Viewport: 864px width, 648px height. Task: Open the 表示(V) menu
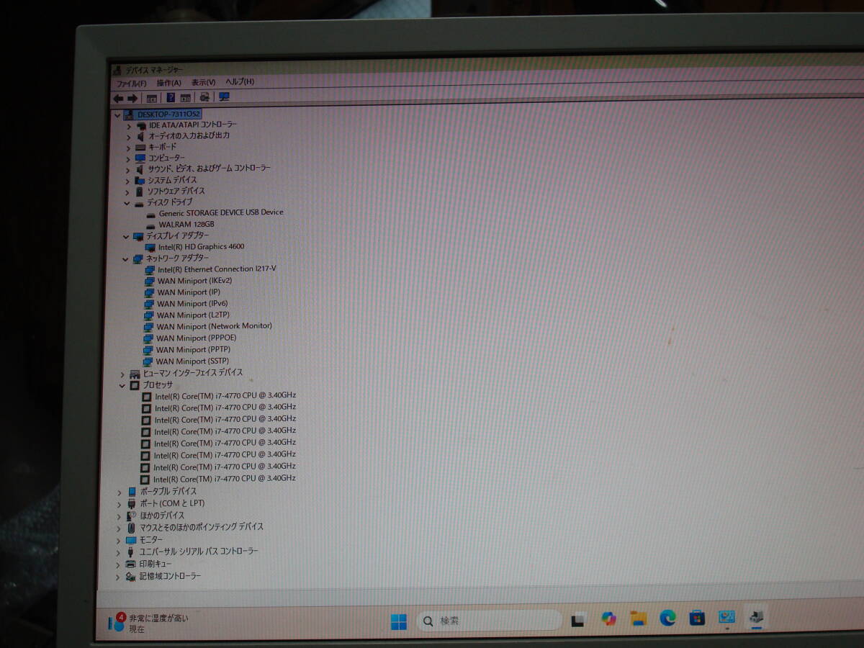tap(204, 82)
